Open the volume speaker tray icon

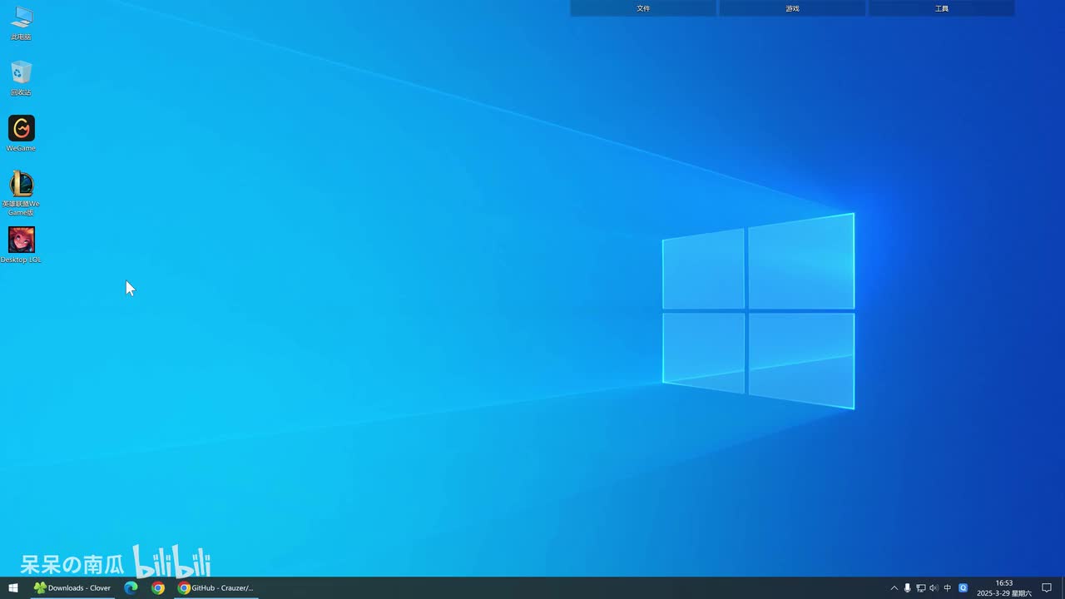pos(934,588)
